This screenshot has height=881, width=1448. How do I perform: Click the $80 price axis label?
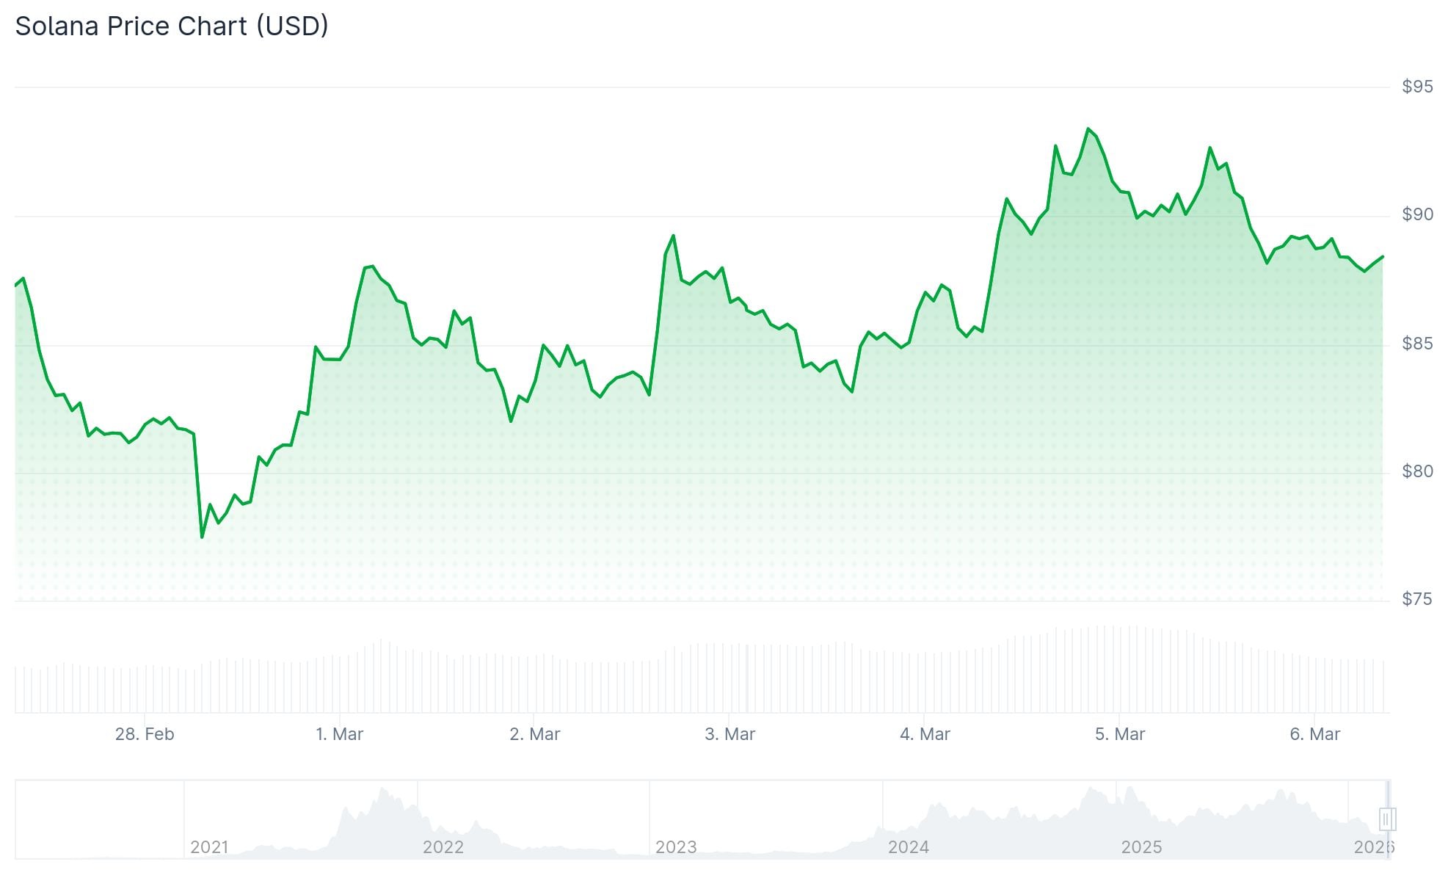tap(1416, 471)
